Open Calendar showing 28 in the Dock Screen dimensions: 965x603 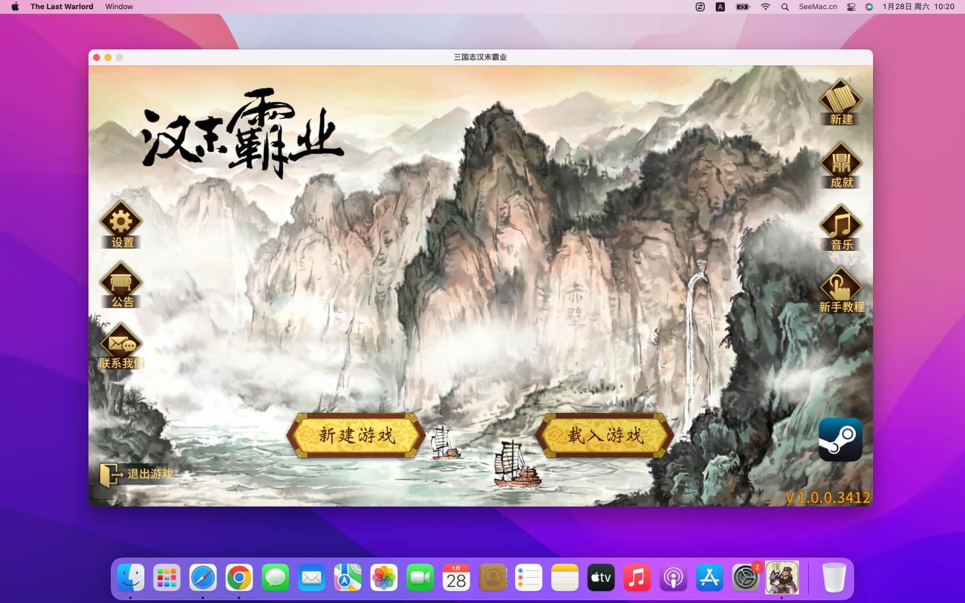(x=456, y=578)
